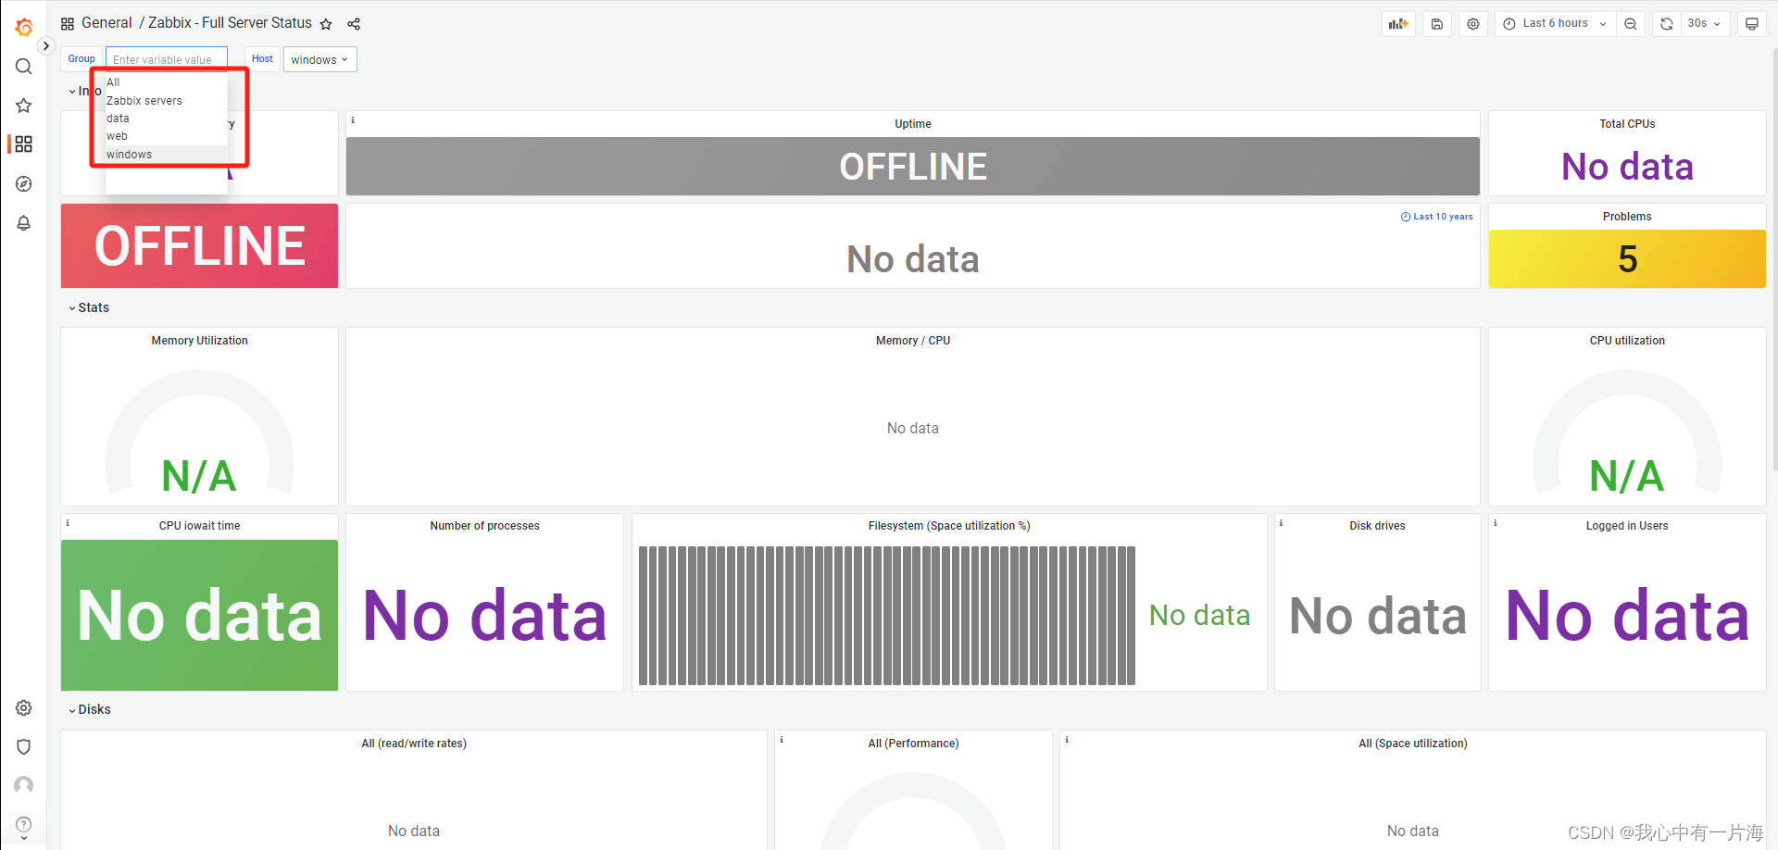
Task: Open CPU utilization panel title
Action: click(1627, 341)
